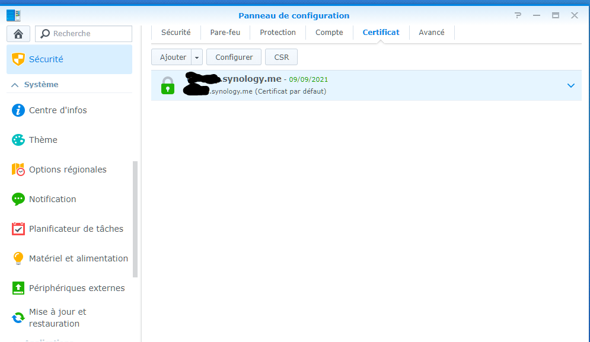Select Centre d'infos in sidebar
This screenshot has height=342, width=590.
[69, 110]
